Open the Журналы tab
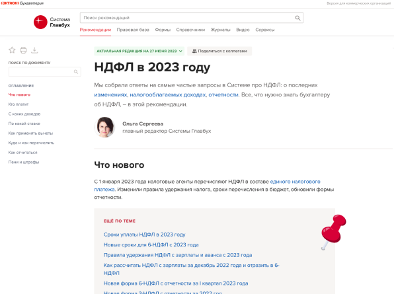Screen dimensions: 394x294 coord(220,30)
